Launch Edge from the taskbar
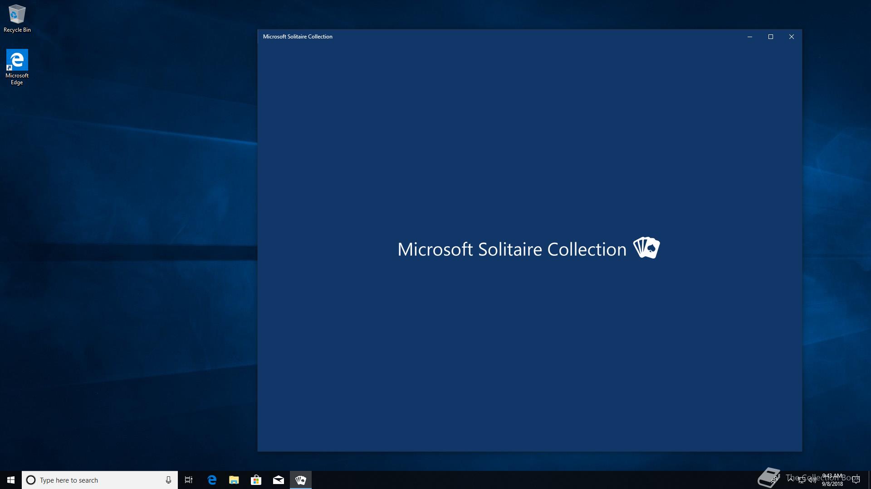871x489 pixels. [x=212, y=480]
